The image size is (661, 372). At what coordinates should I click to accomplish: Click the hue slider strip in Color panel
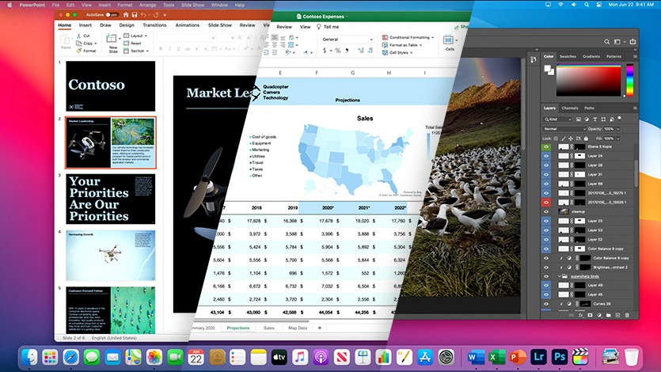[629, 80]
